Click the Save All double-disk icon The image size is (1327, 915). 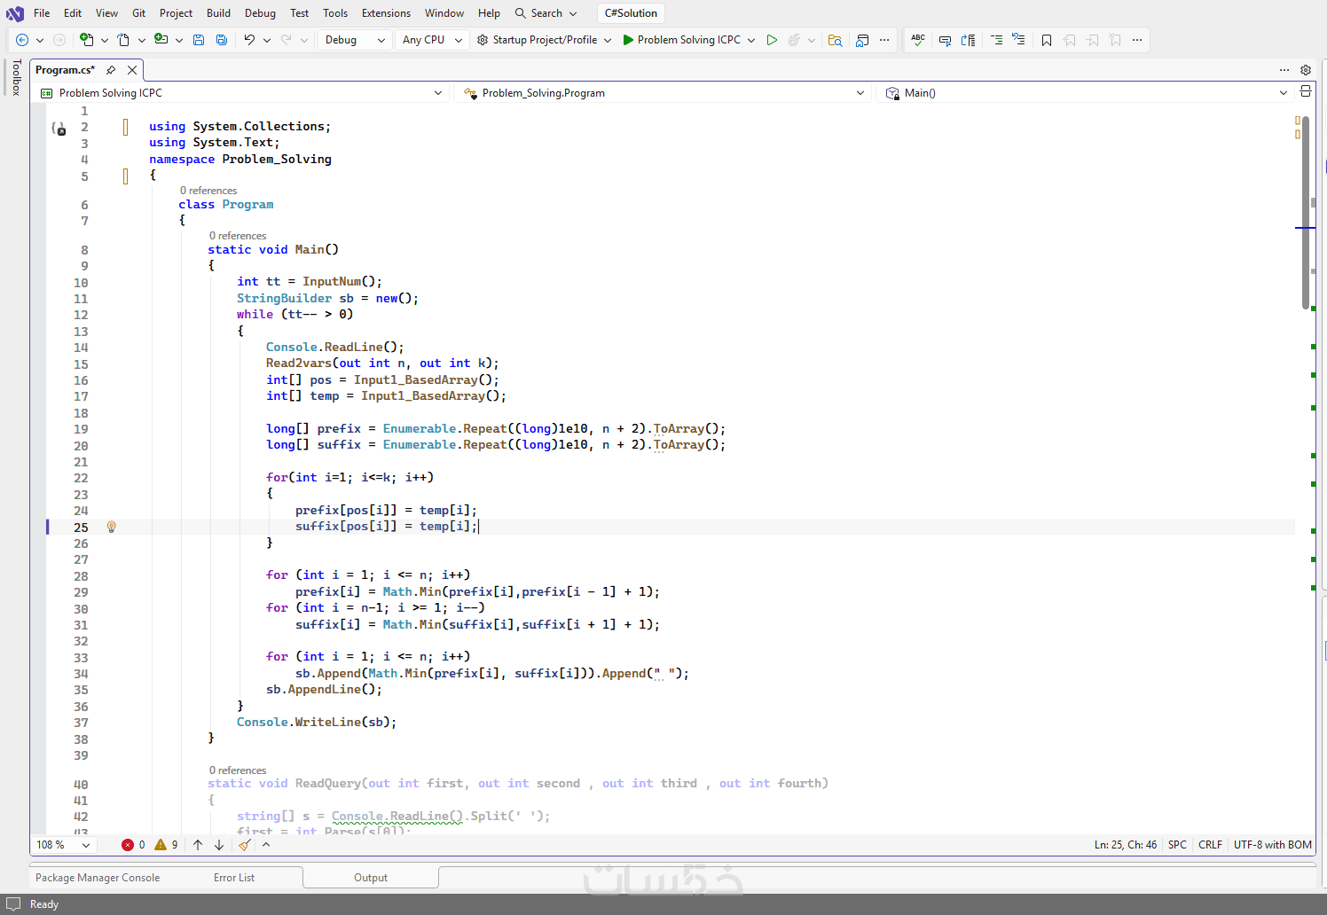tap(222, 40)
